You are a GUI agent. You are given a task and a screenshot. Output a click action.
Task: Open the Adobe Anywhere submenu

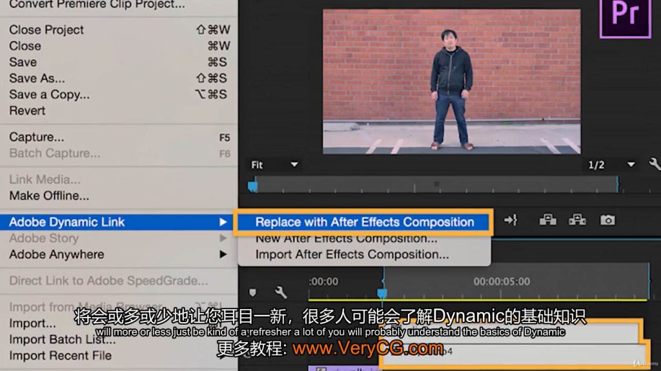pyautogui.click(x=119, y=254)
